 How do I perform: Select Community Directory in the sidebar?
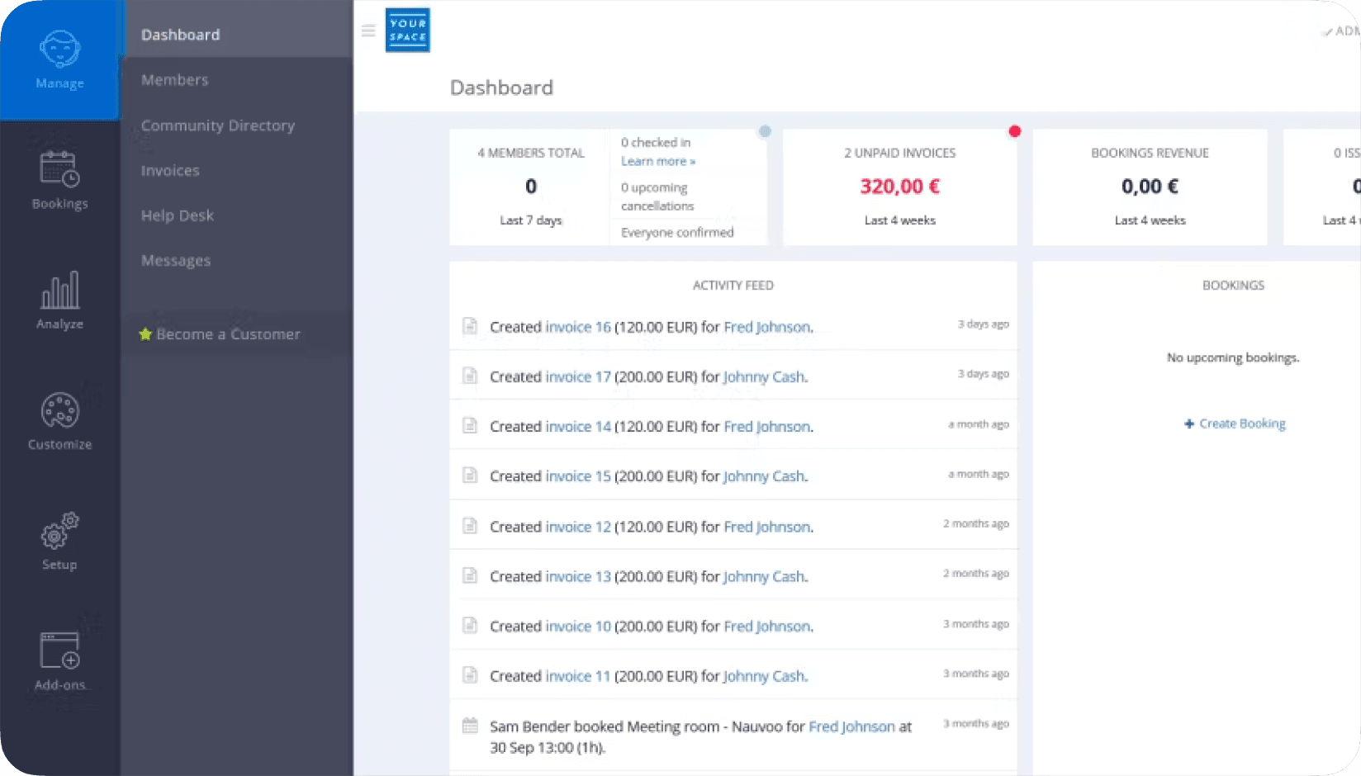[x=218, y=125]
